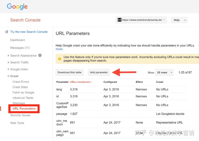Click the info icon beside Search Appearance
The height and width of the screenshot is (141, 199).
[x=40, y=55]
